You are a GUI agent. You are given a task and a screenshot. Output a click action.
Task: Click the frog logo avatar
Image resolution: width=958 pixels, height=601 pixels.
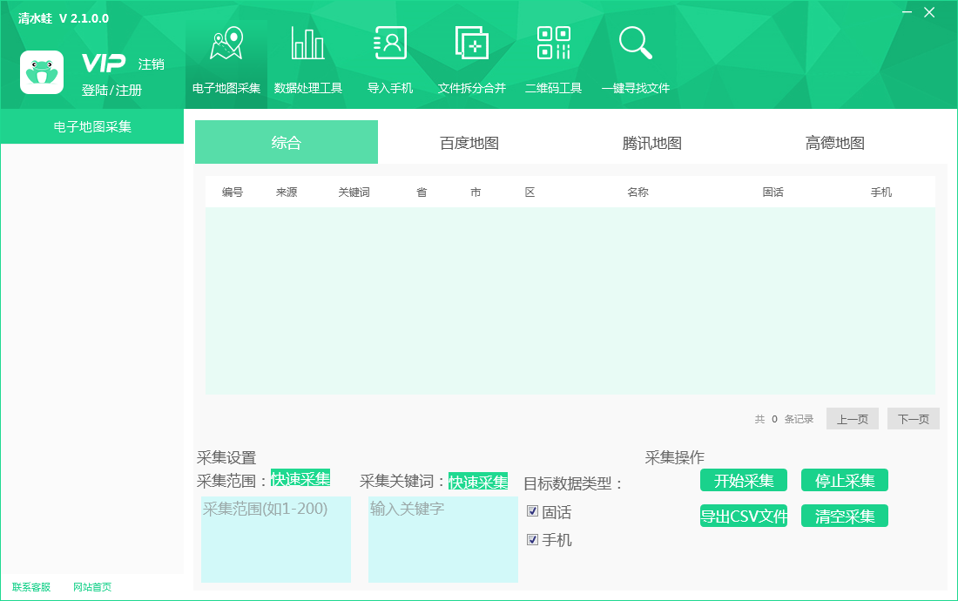tap(42, 72)
